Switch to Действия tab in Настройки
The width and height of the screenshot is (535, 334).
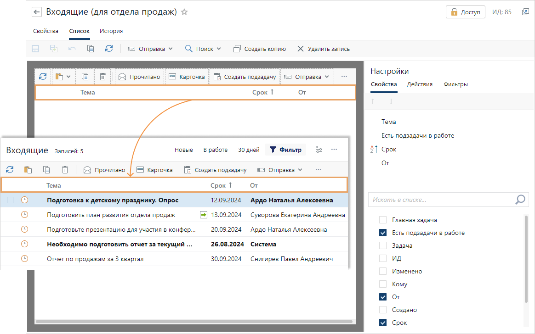click(x=420, y=84)
